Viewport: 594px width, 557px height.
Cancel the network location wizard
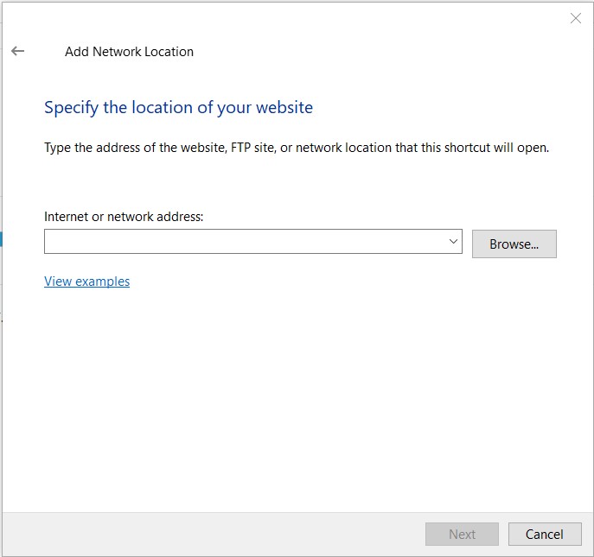click(544, 534)
